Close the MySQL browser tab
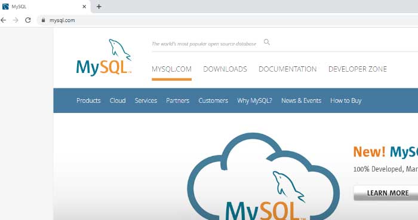Screen dimensions: 418x220 [x=84, y=7]
